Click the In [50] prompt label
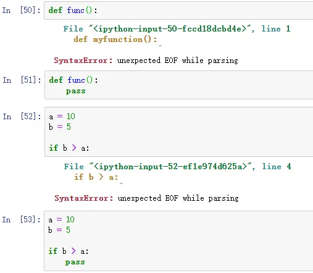The width and height of the screenshot is (313, 273). coord(22,10)
